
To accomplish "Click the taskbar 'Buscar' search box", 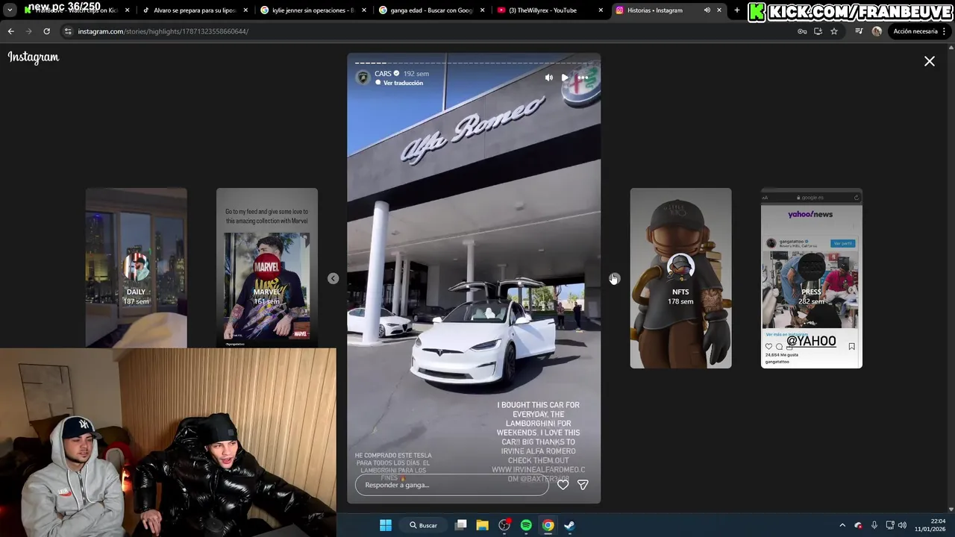I will [x=423, y=525].
